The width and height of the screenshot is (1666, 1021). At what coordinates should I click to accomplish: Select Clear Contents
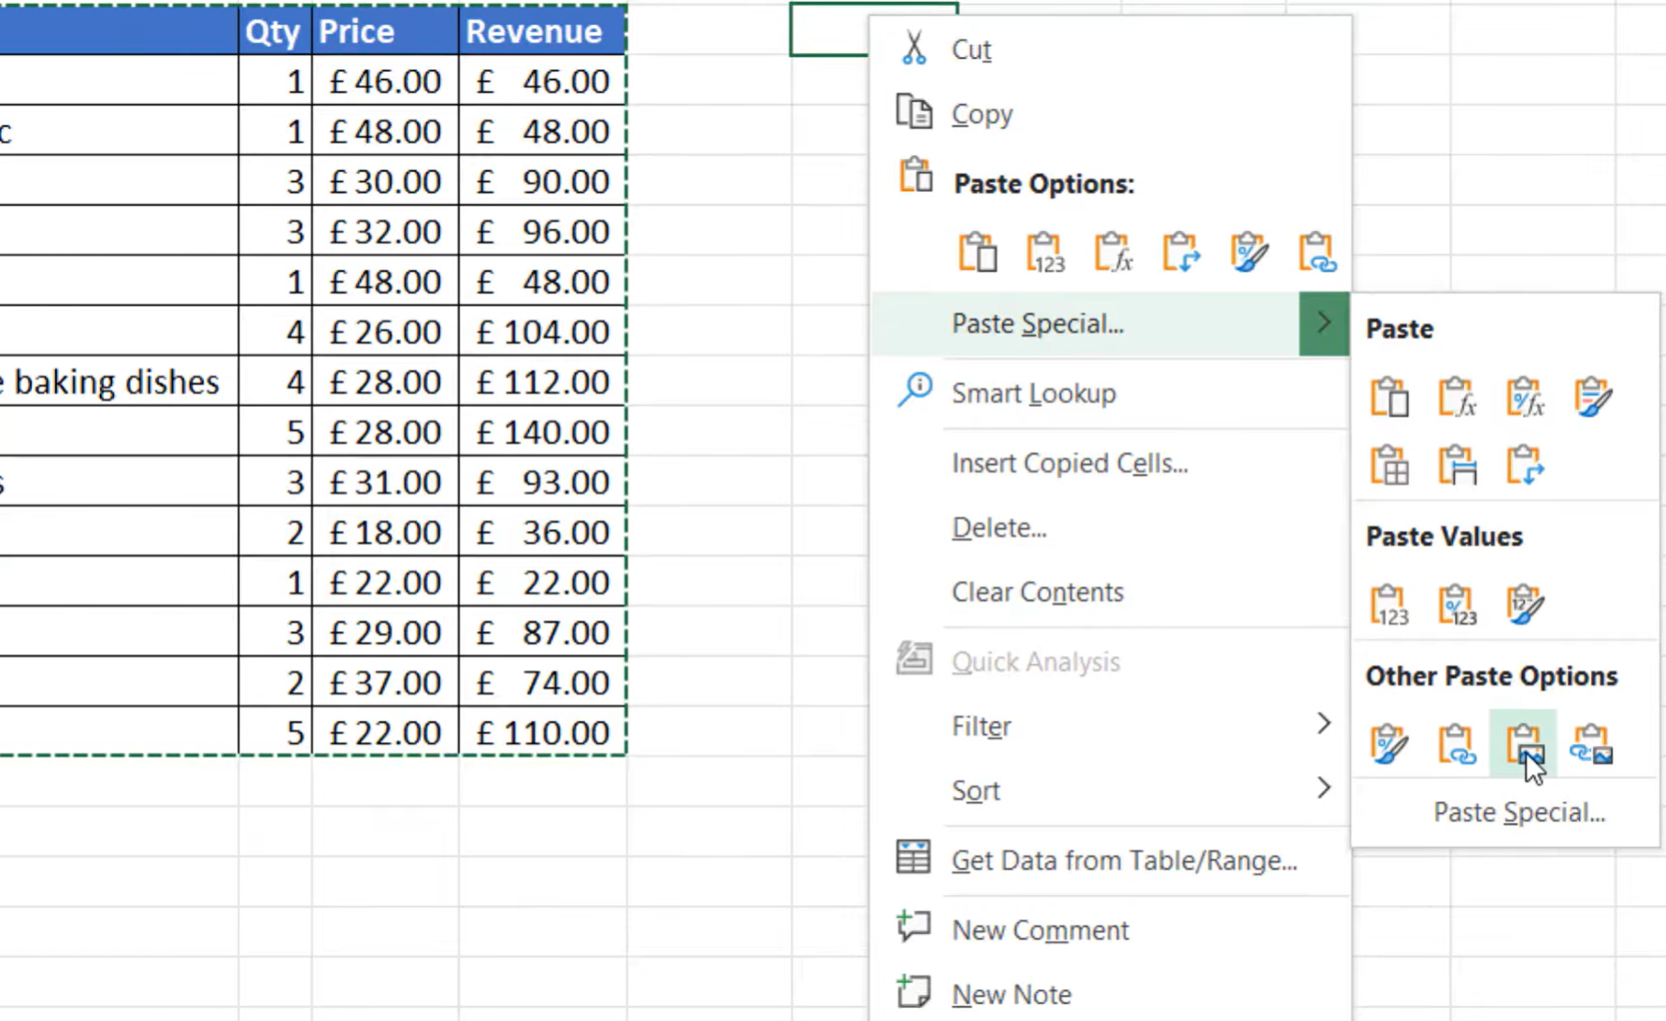click(x=1110, y=592)
